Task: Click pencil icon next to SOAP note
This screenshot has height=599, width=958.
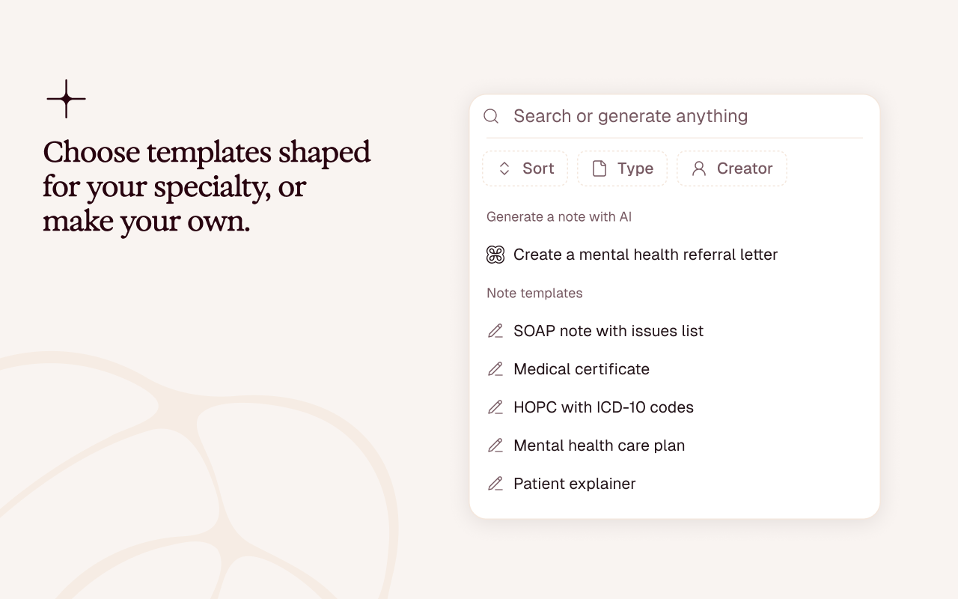Action: (495, 331)
